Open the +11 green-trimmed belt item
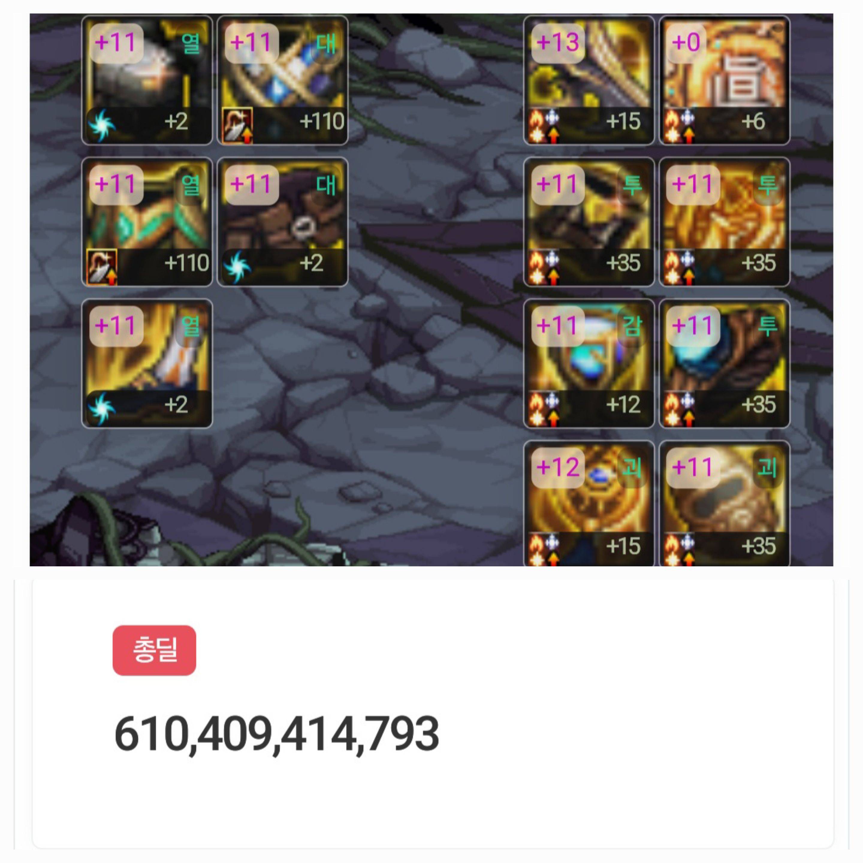The width and height of the screenshot is (863, 863). click(147, 222)
